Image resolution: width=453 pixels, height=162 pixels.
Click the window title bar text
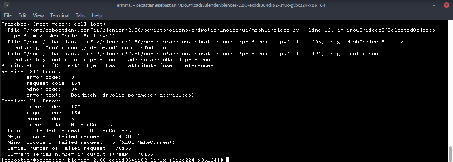coord(220,5)
